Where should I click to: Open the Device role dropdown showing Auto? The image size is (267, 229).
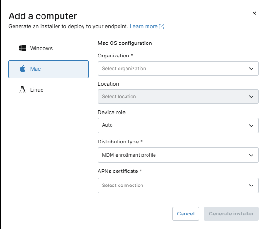178,125
